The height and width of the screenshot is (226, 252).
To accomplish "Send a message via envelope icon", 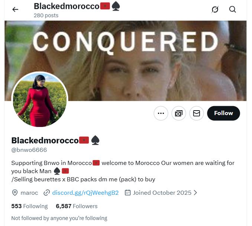I will coord(196,113).
